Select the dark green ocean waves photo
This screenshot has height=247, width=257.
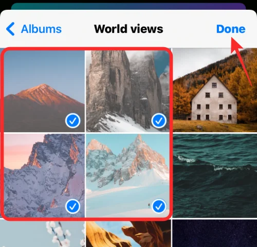pos(215,176)
